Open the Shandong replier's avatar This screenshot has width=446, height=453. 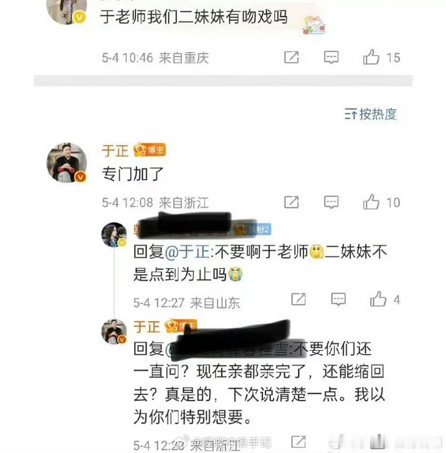114,235
